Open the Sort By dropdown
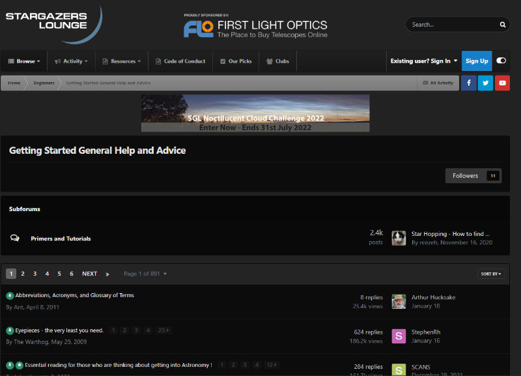Image resolution: width=521 pixels, height=376 pixels. [x=491, y=274]
